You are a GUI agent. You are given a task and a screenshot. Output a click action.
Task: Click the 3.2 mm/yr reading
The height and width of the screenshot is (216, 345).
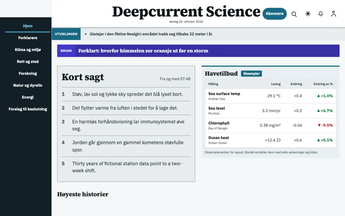coord(271,111)
